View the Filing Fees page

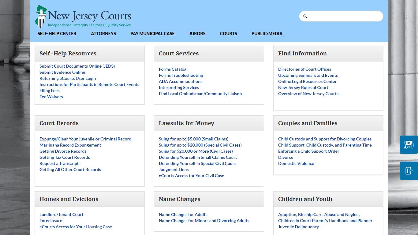50,91
